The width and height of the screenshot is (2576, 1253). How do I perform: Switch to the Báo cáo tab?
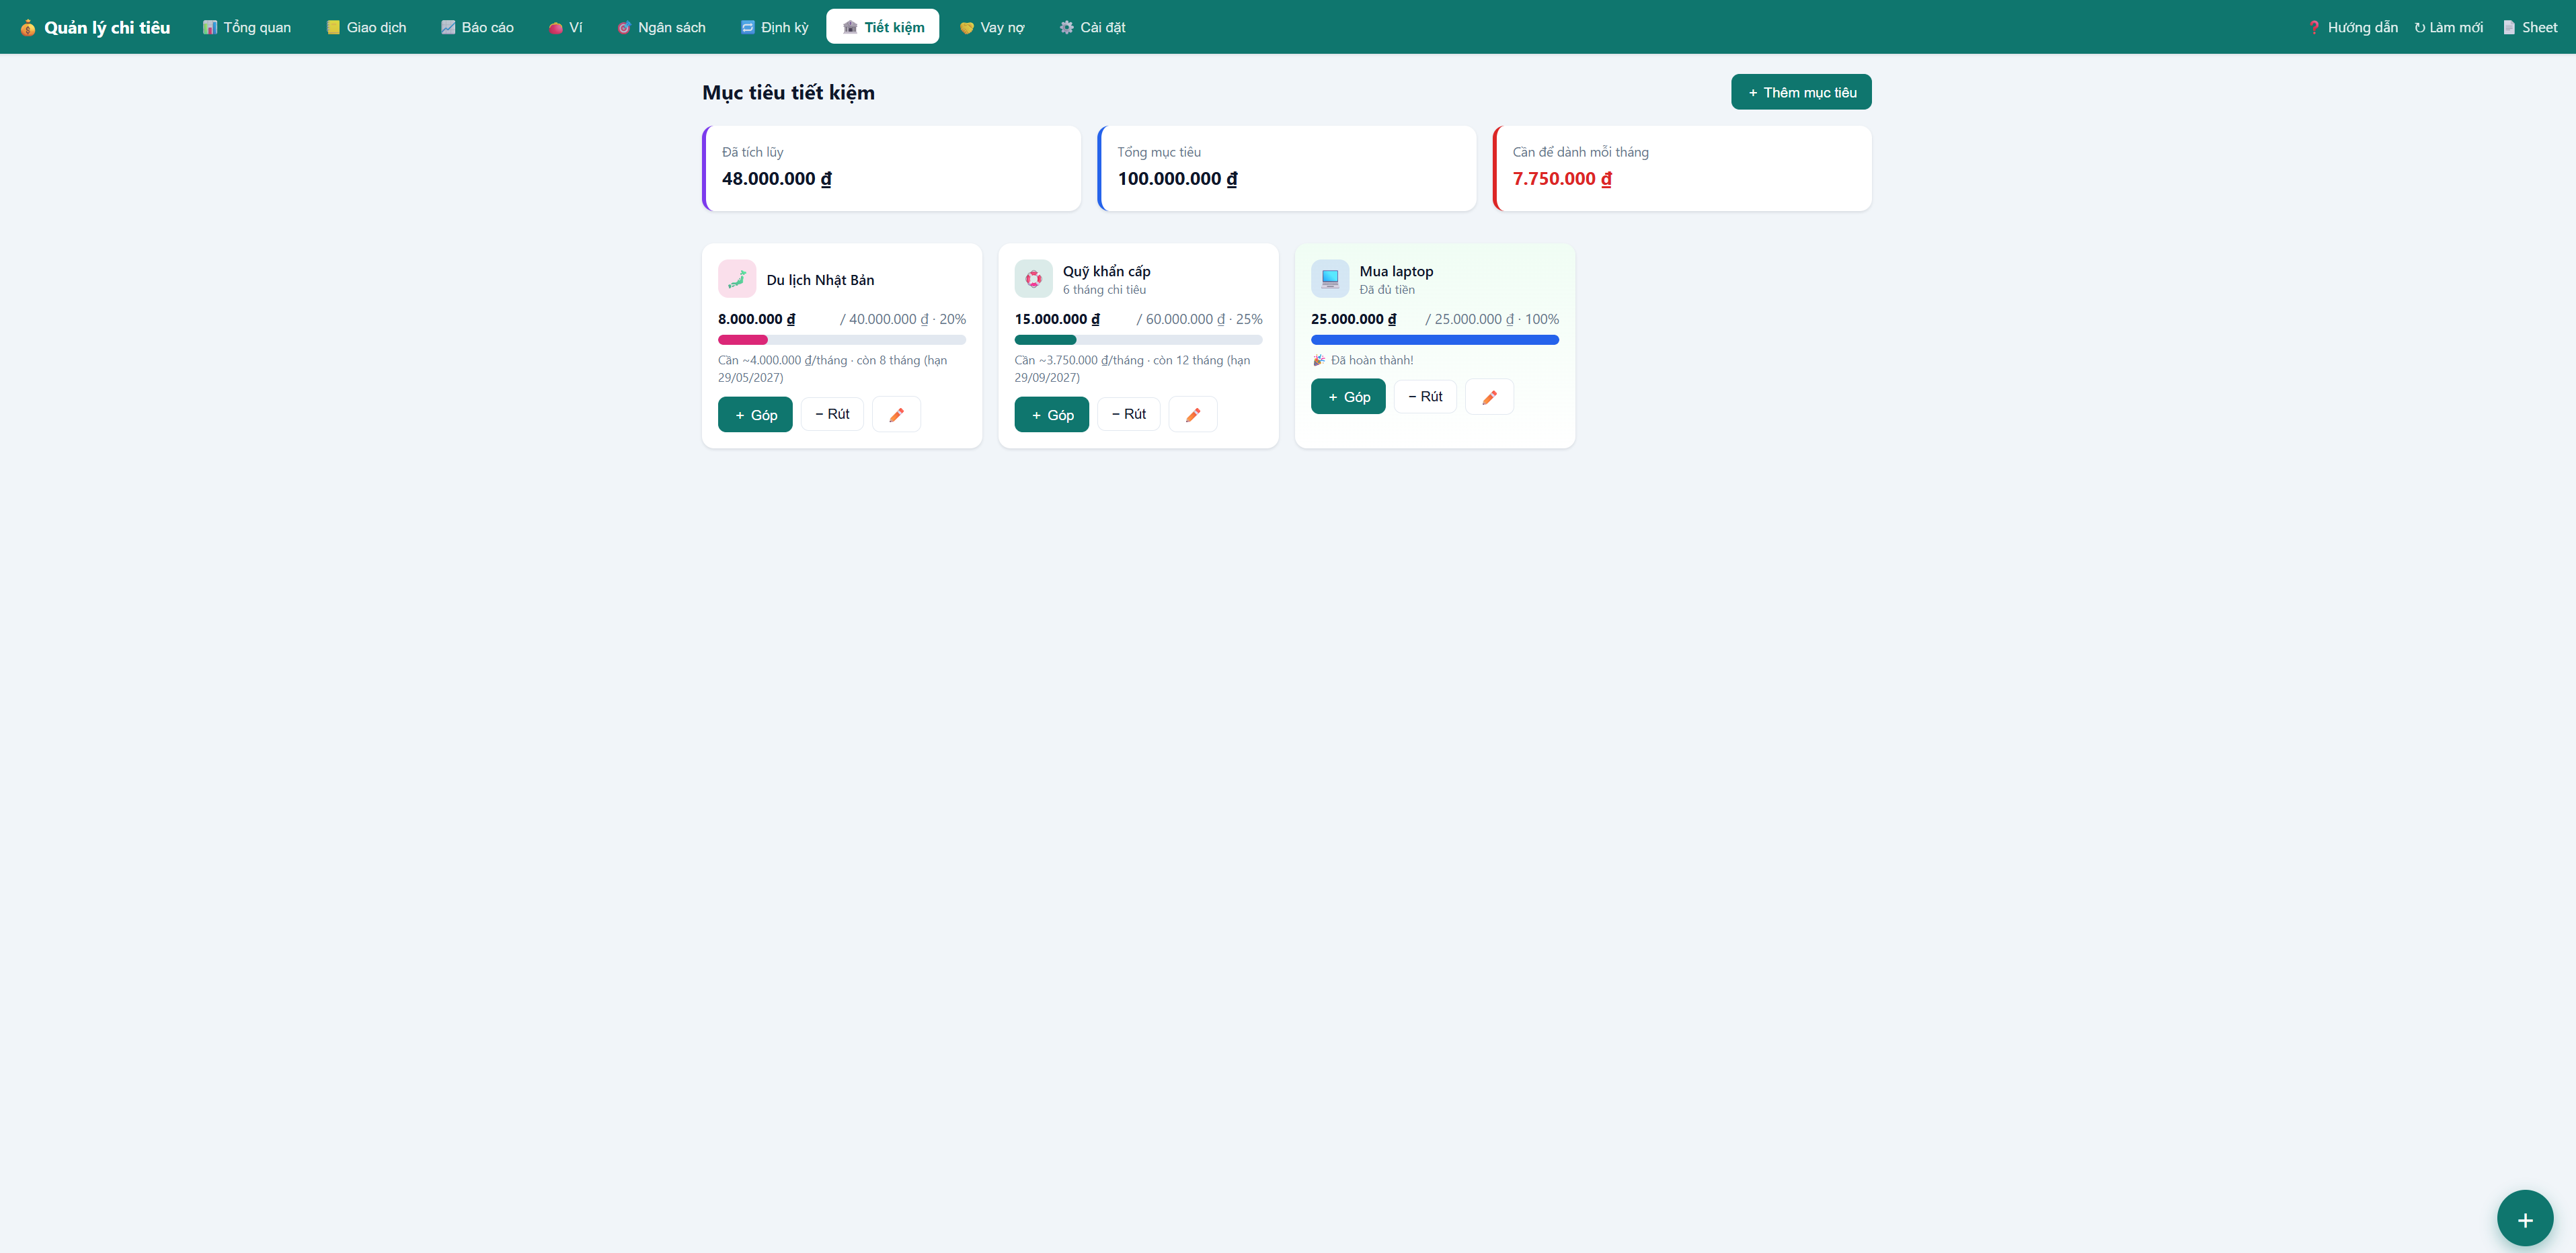coord(478,27)
